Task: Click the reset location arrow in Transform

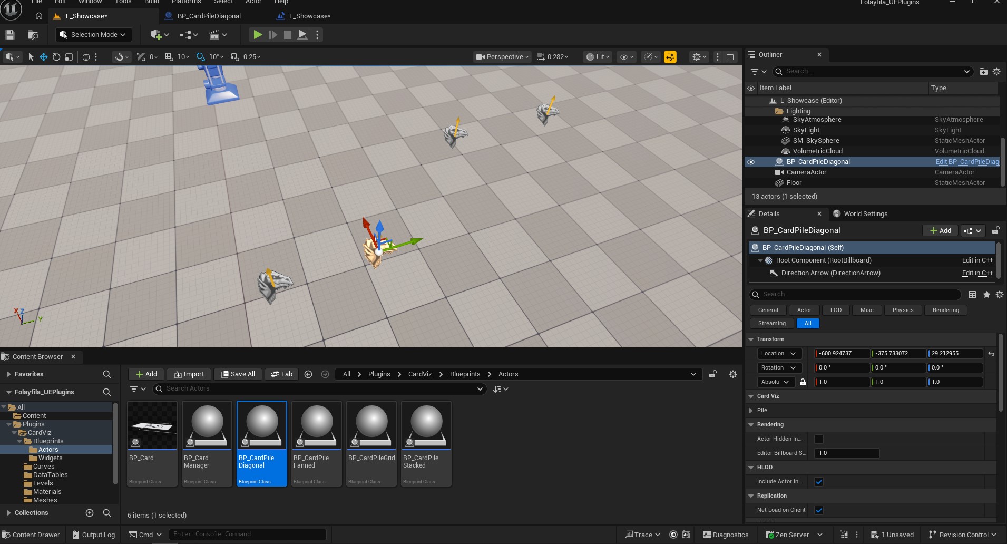Action: coord(991,354)
